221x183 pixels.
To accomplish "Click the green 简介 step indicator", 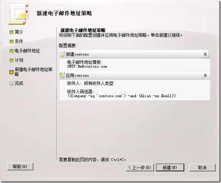I will point(11,32).
